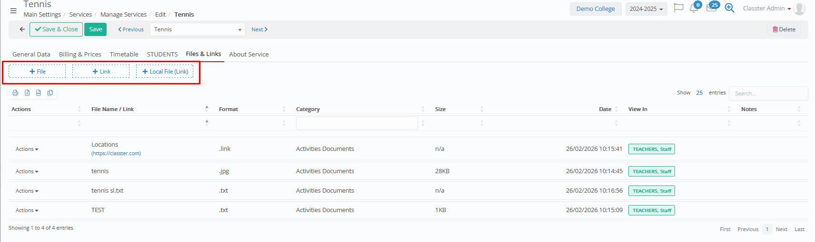Export the table to Excel

(x=27, y=93)
